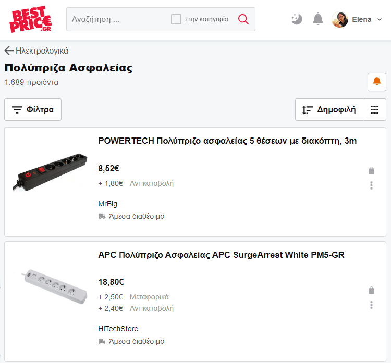Open more options for POWERTECH product

point(371,185)
